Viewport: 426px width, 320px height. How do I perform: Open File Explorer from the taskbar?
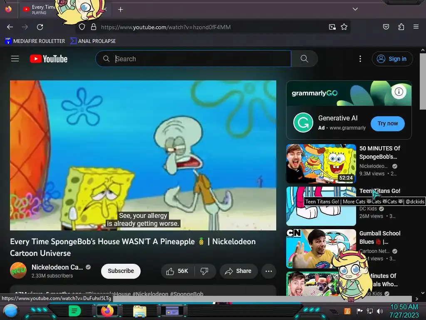point(140,311)
